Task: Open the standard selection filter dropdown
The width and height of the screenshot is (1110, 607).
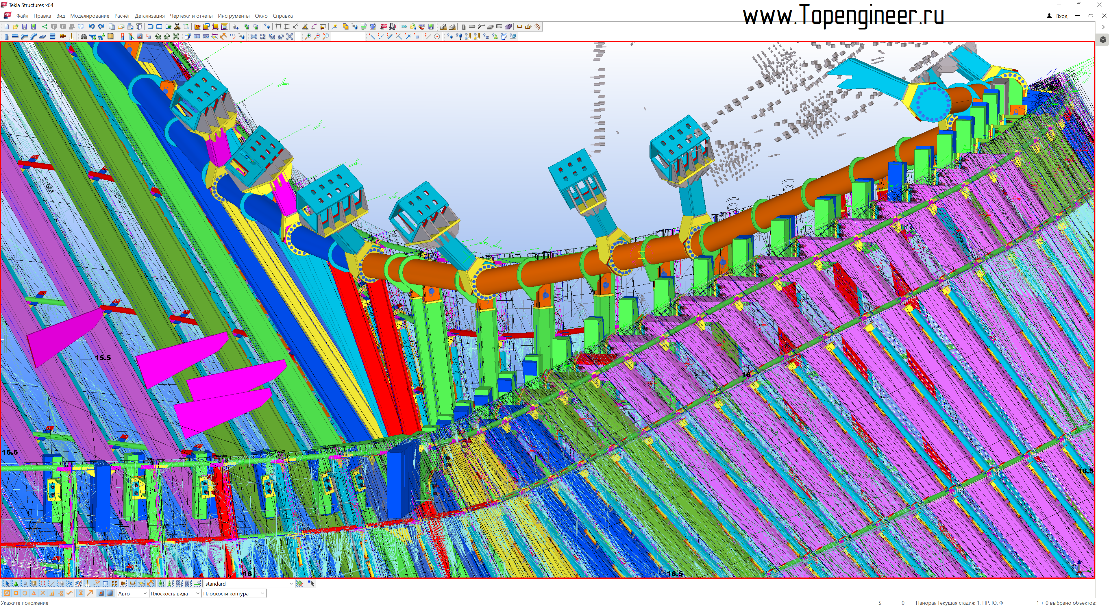Action: (291, 583)
